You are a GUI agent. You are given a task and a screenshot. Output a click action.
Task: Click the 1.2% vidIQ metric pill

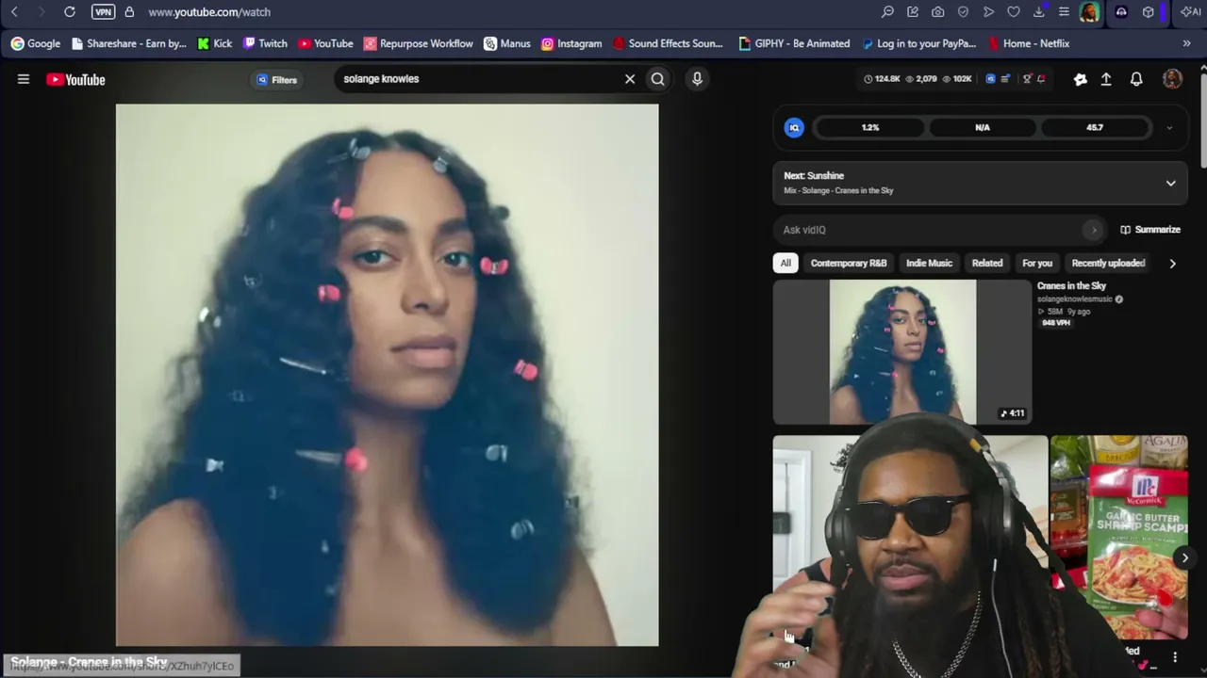870,127
